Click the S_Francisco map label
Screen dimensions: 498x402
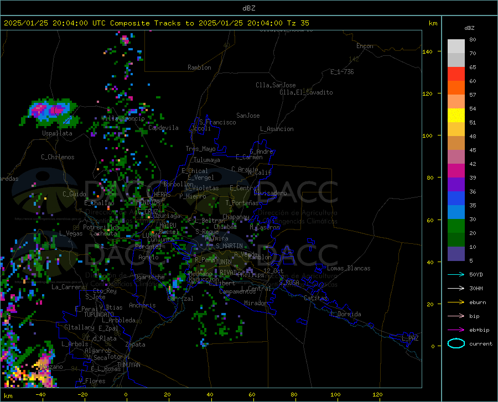point(217,122)
